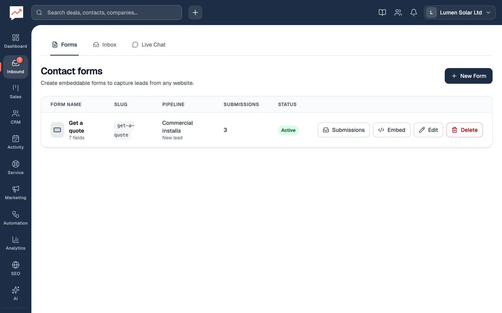Click the 7 fields label
Viewport: 502px width, 313px height.
click(77, 138)
